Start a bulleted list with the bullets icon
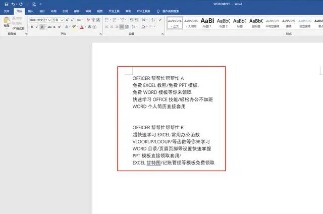This screenshot has height=214, width=323. (x=106, y=20)
